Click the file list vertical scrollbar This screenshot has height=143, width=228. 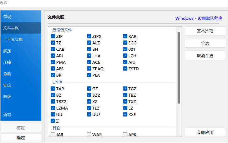[x=179, y=68]
